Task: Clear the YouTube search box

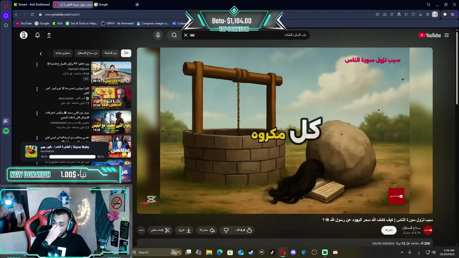Action: (186, 35)
